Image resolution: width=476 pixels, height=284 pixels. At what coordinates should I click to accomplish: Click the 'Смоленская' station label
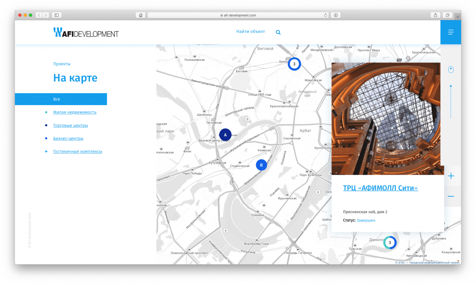pos(292,138)
